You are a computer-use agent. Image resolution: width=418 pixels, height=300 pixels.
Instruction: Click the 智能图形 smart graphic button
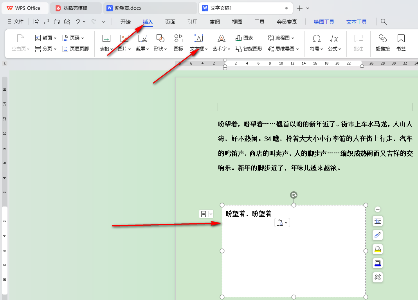tap(249, 49)
